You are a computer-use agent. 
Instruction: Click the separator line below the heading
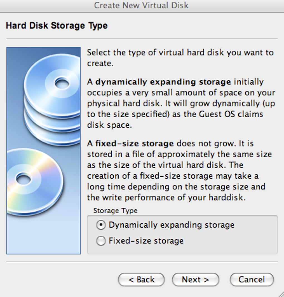tap(142, 39)
